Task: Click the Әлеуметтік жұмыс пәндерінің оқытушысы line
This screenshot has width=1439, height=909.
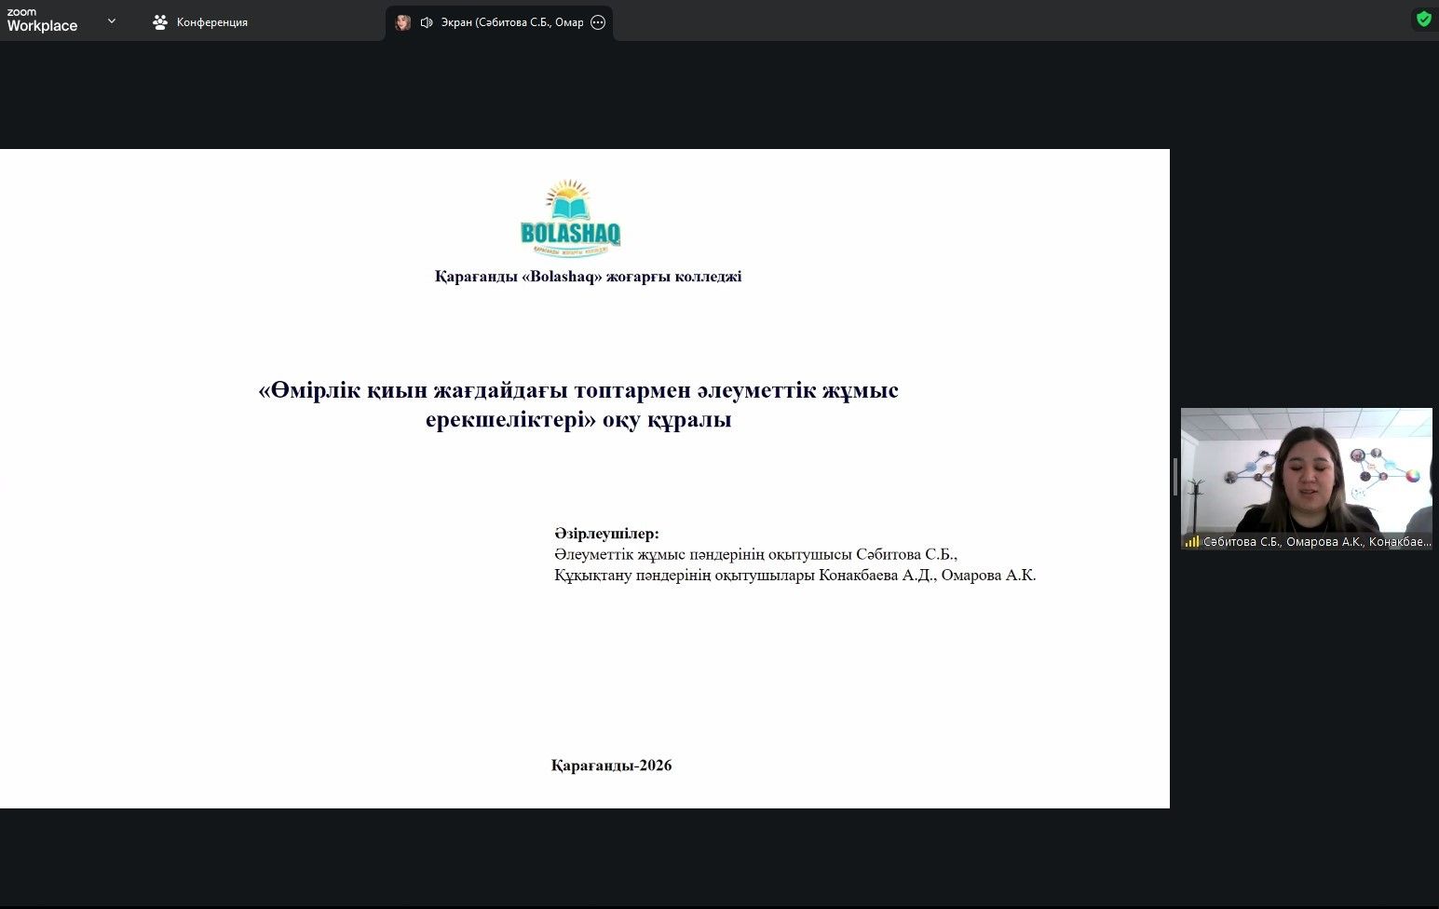Action: coord(755,554)
